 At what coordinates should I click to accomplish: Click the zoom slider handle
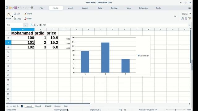coord(175,110)
